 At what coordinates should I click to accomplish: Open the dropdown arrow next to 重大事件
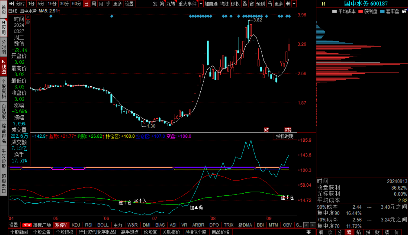point(201,4)
